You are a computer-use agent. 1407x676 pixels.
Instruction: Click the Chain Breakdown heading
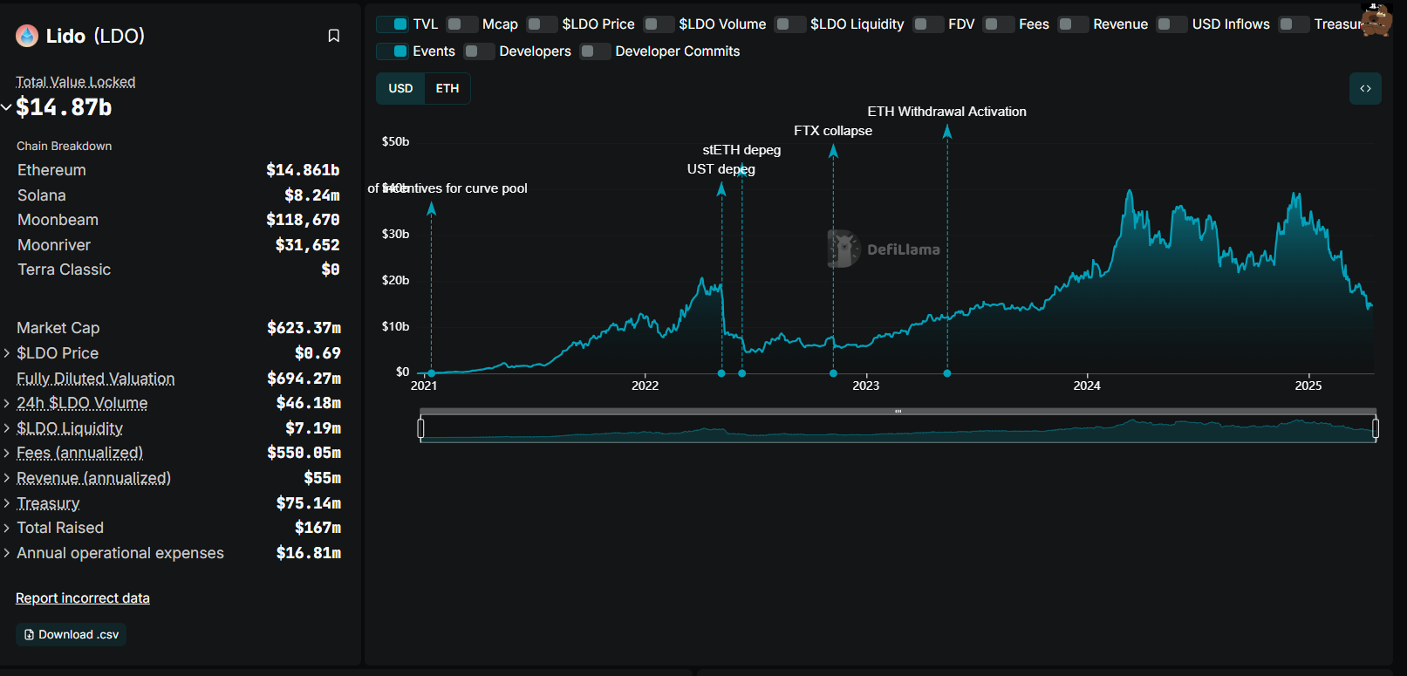coord(65,146)
